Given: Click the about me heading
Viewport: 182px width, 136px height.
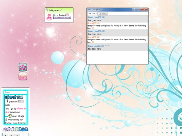Looking at the screenshot, I should [x=14, y=97].
